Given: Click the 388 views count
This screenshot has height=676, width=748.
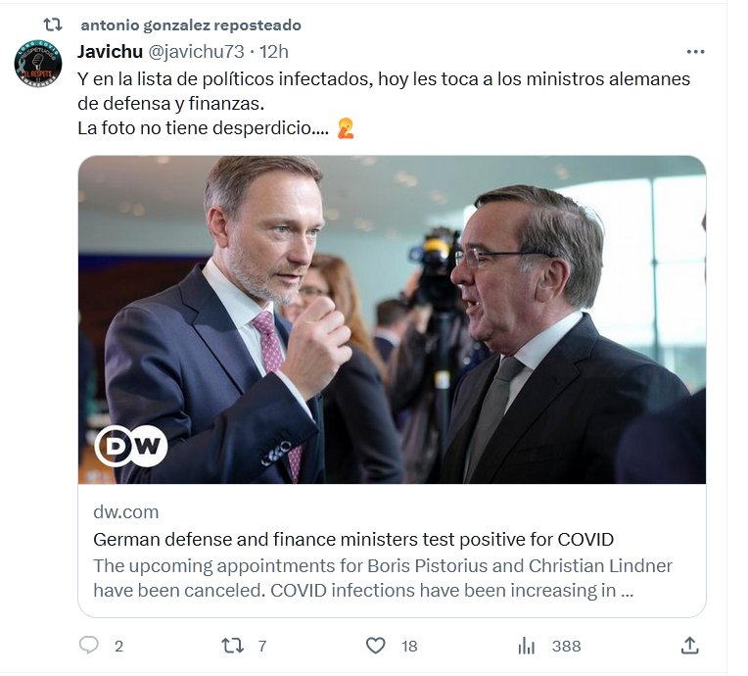Looking at the screenshot, I should [566, 646].
